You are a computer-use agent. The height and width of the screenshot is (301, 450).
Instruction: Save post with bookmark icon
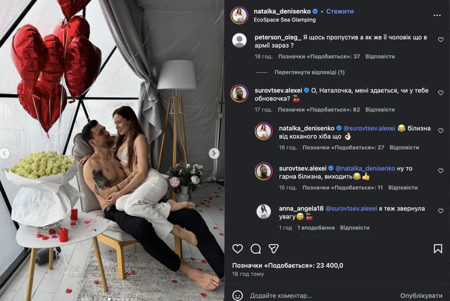coord(438,248)
